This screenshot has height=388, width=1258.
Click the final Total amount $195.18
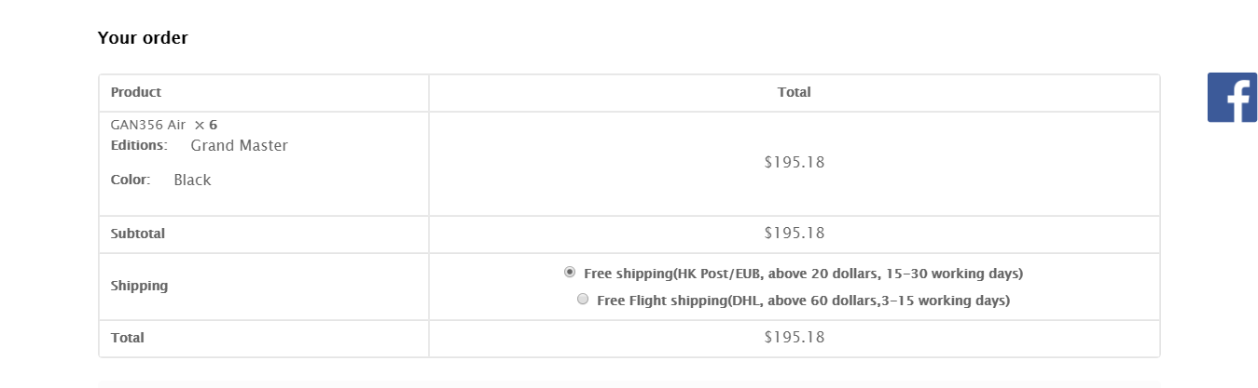795,337
